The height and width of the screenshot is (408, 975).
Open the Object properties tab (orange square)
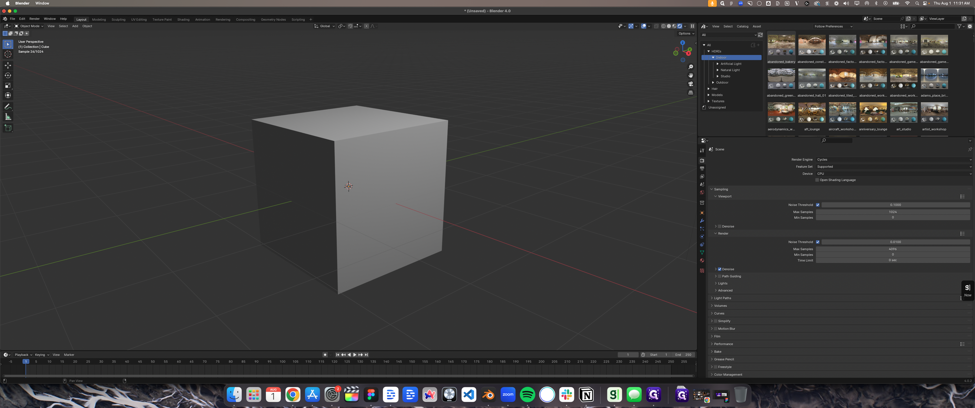pyautogui.click(x=702, y=213)
